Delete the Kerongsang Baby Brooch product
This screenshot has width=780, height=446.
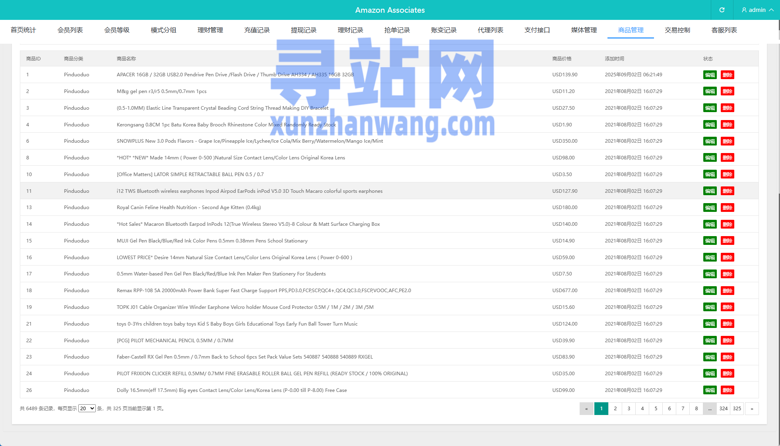coord(727,125)
